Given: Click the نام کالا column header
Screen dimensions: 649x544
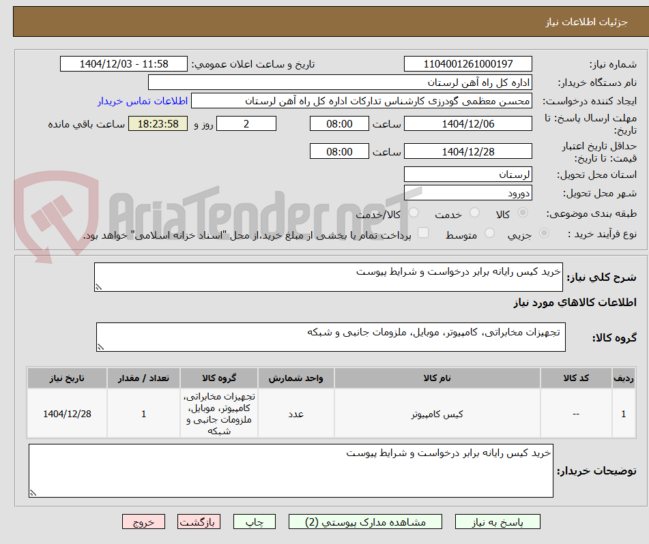Looking at the screenshot, I should tap(437, 378).
